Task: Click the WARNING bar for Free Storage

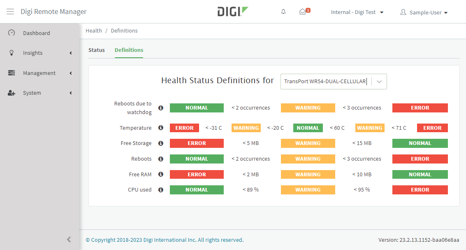Action: [308, 143]
